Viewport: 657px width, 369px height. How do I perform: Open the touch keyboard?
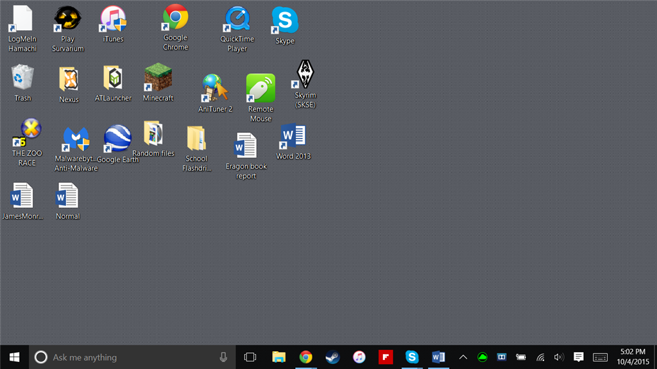(x=601, y=357)
